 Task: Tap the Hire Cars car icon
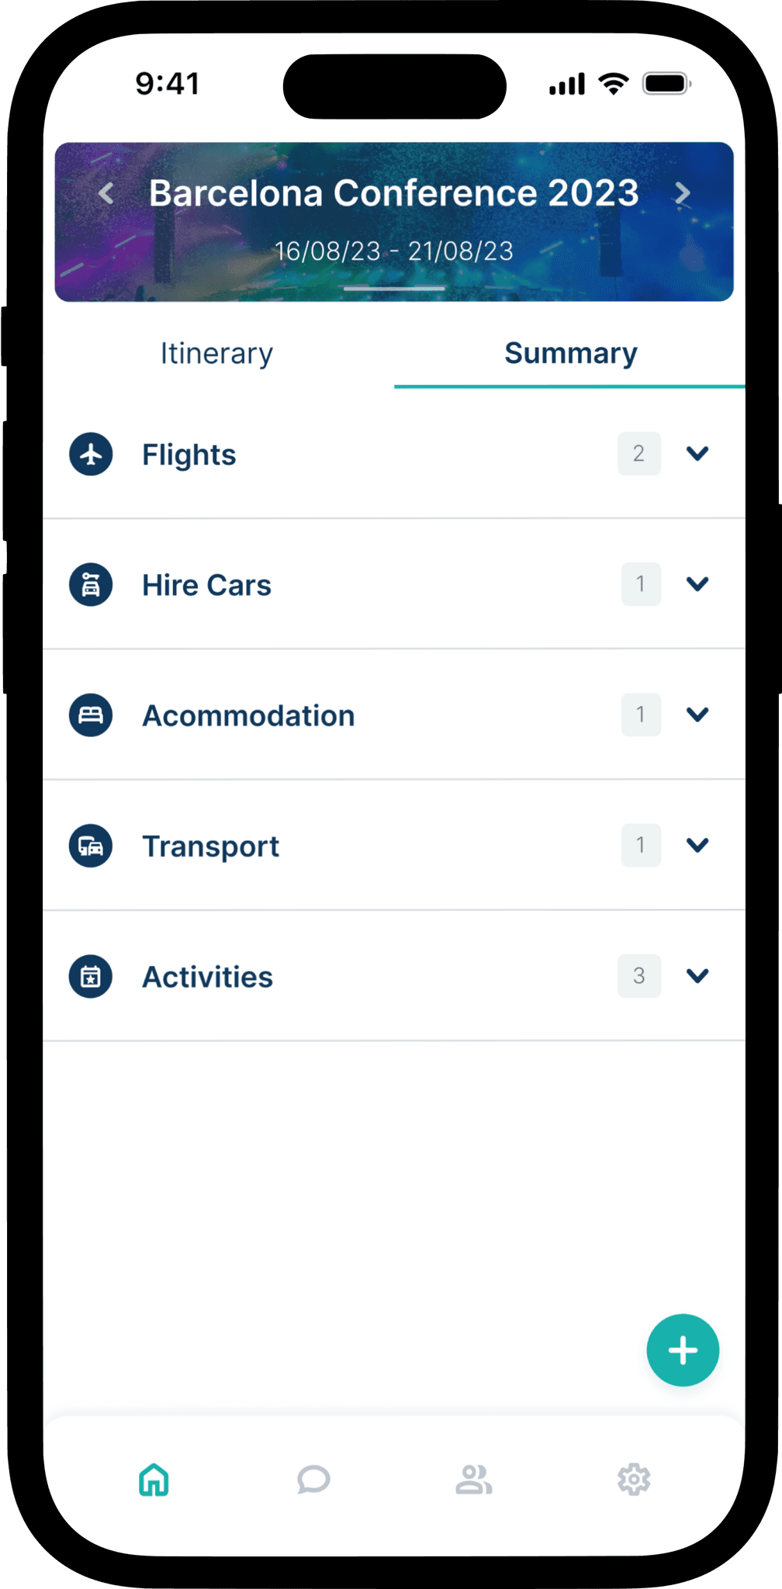tap(91, 584)
